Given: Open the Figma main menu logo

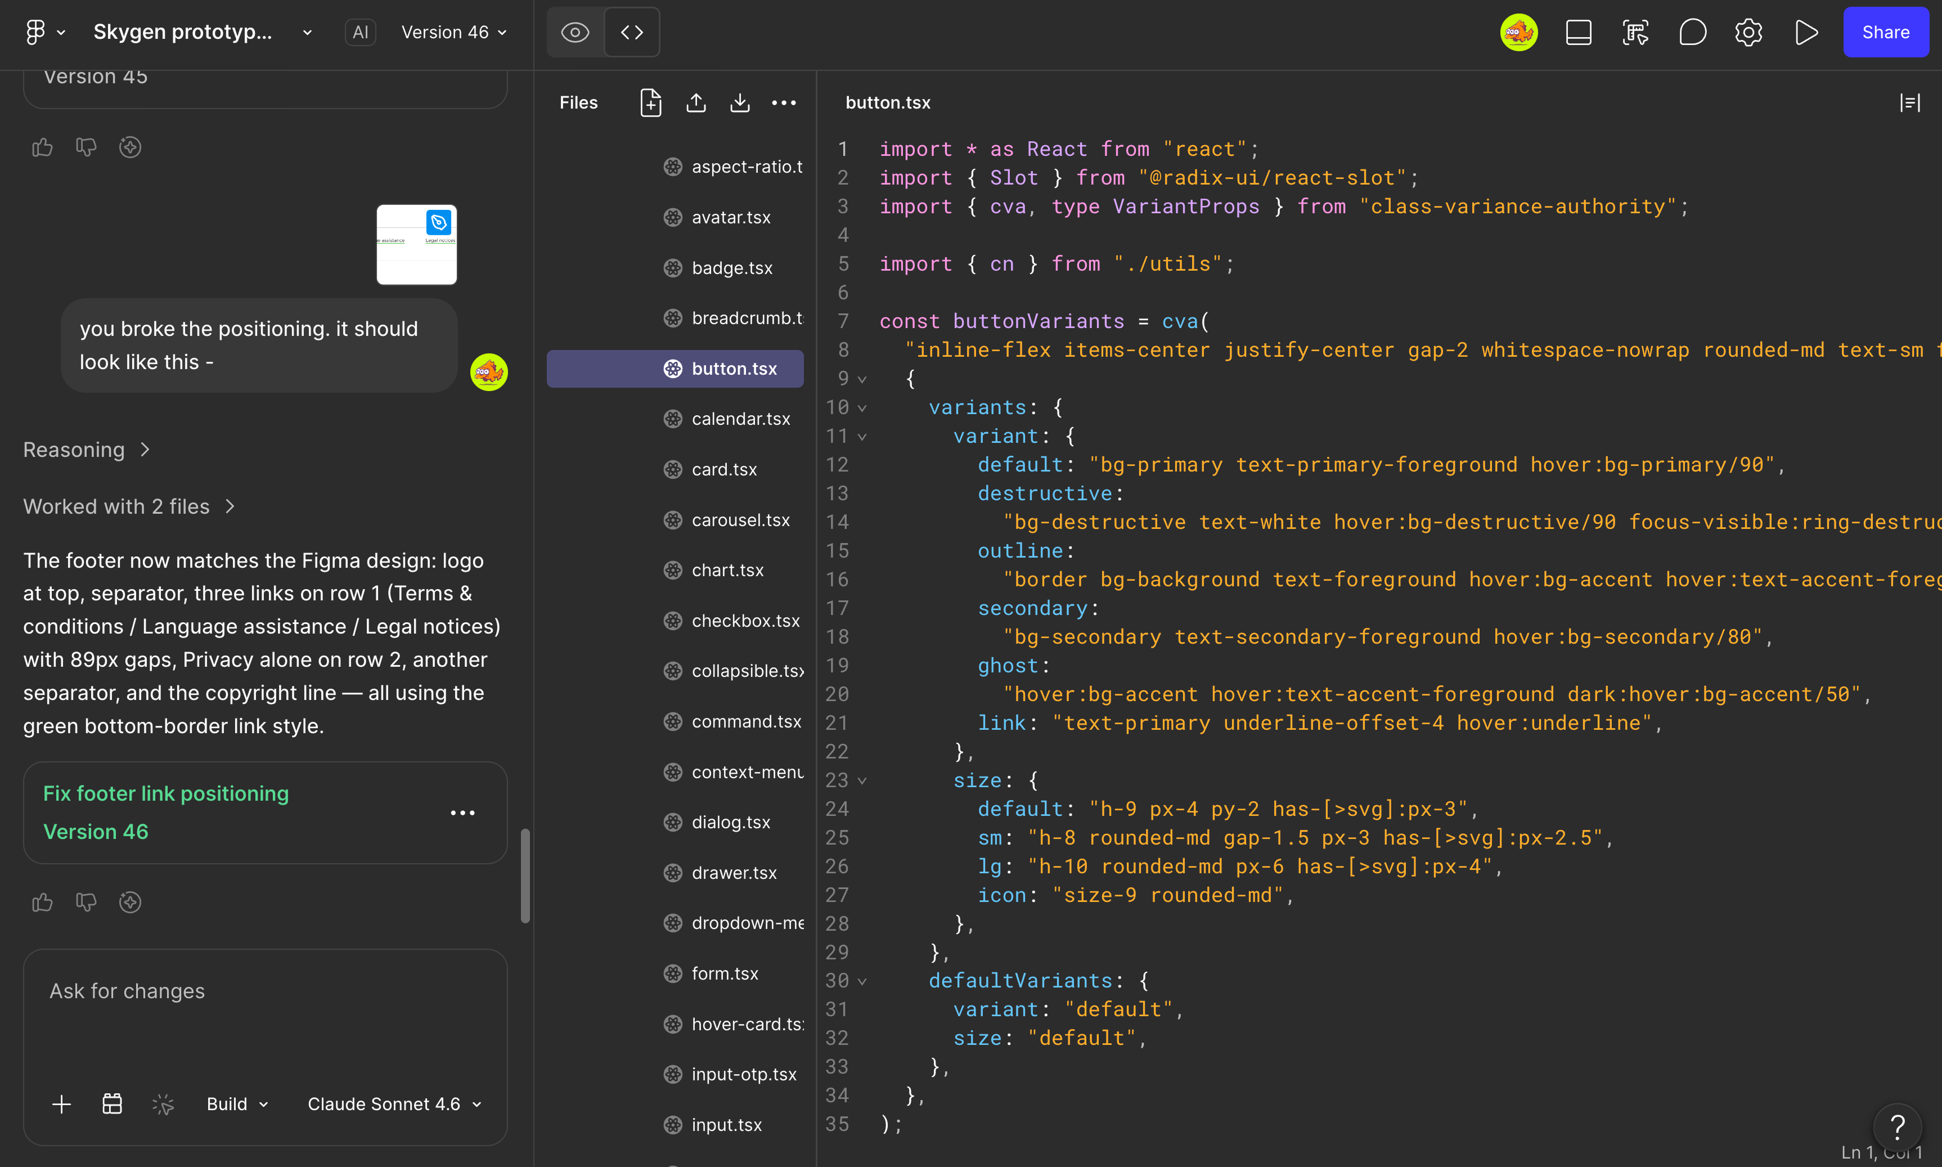Looking at the screenshot, I should coord(35,32).
